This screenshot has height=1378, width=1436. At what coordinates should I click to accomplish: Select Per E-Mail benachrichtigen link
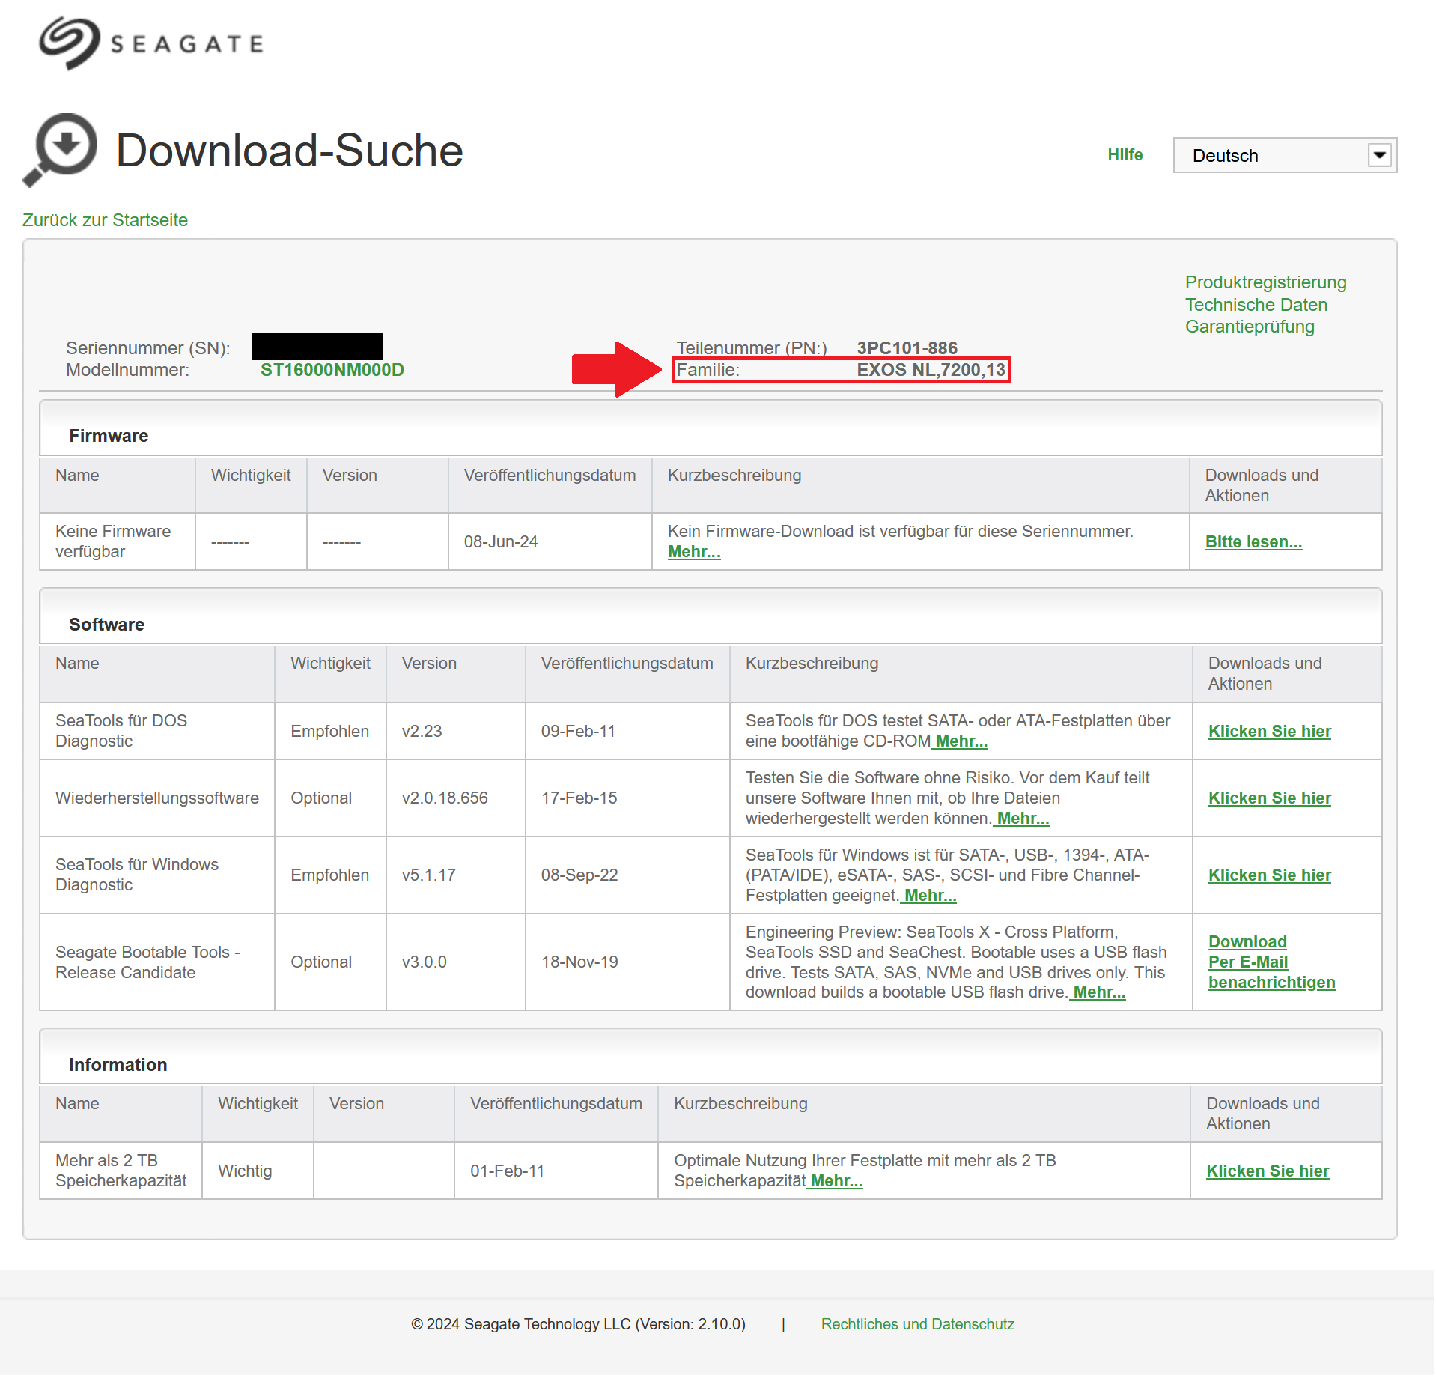coord(1271,972)
